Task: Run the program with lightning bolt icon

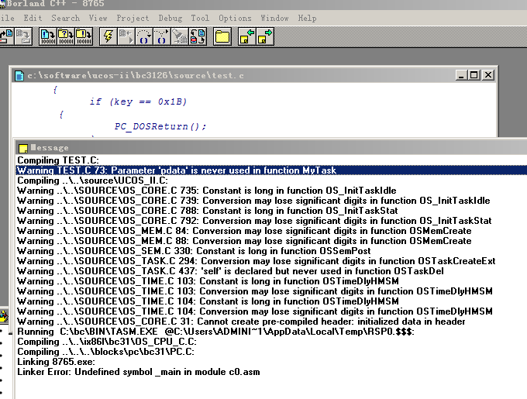Action: (108, 36)
